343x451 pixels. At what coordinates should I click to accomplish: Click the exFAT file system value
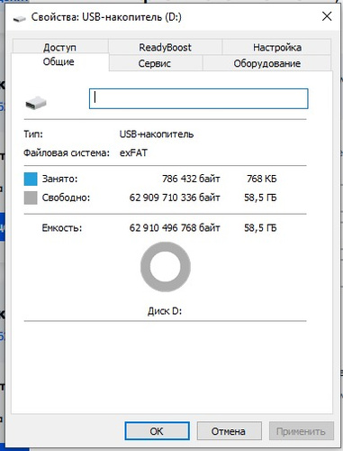tap(133, 152)
